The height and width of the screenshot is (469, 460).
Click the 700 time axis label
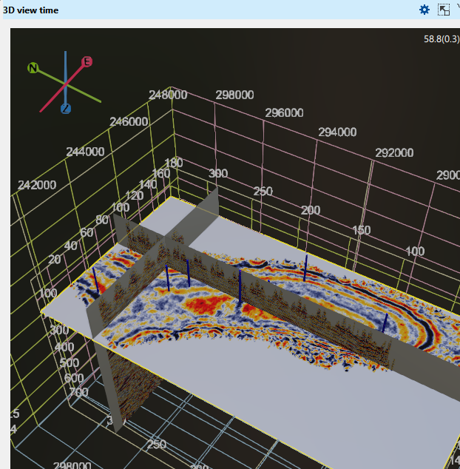[78, 392]
